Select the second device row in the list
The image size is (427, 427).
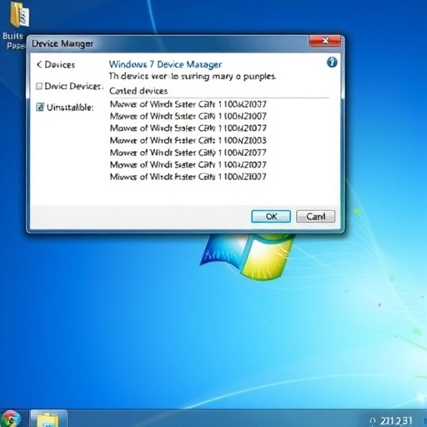coord(188,116)
